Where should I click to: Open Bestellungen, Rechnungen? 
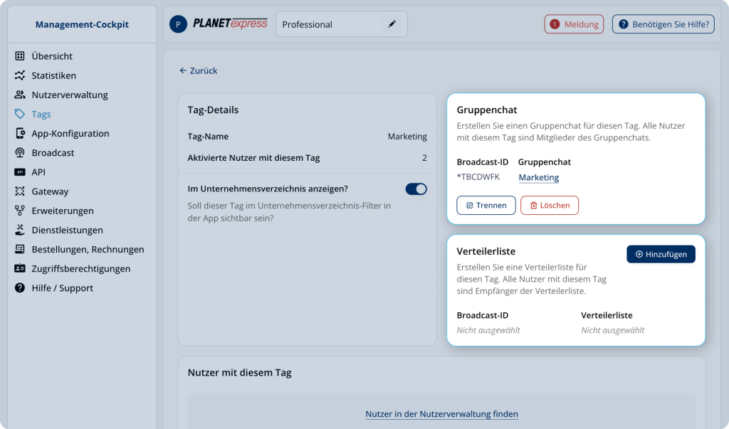click(x=88, y=249)
